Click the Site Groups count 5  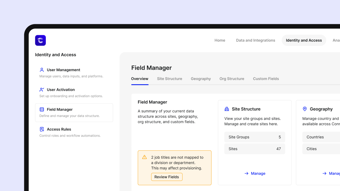pos(280,137)
